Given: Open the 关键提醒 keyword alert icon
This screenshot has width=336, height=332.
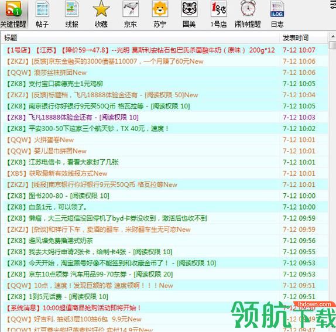Looking at the screenshot, I should click(x=13, y=15).
